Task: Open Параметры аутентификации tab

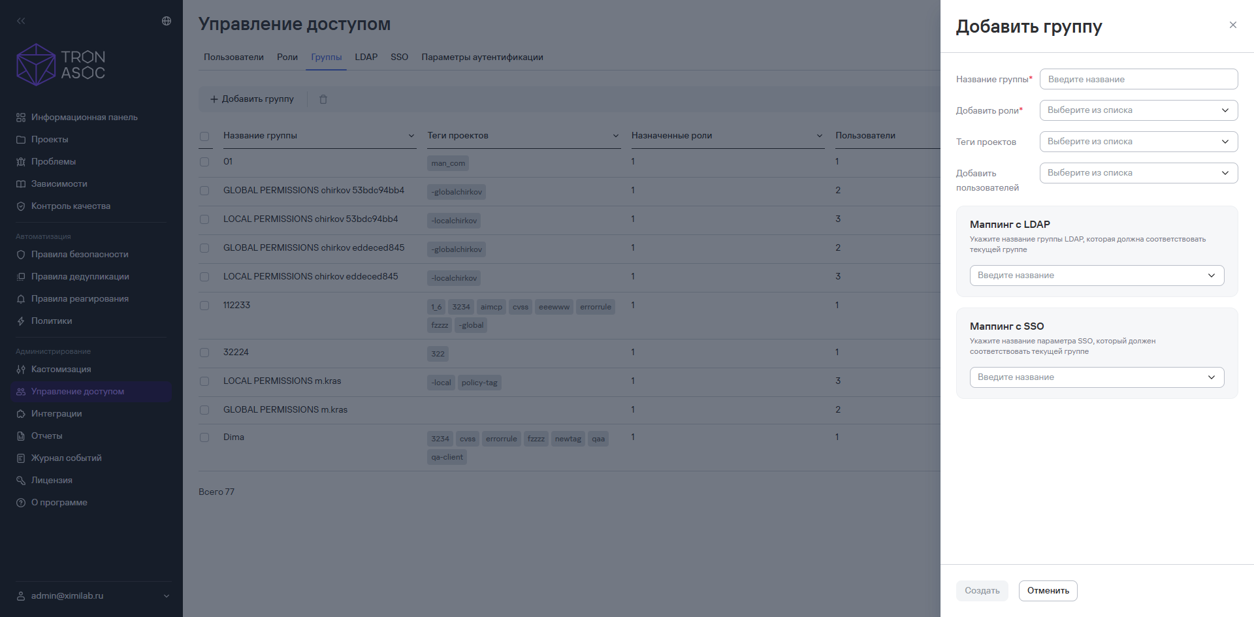Action: coord(483,57)
